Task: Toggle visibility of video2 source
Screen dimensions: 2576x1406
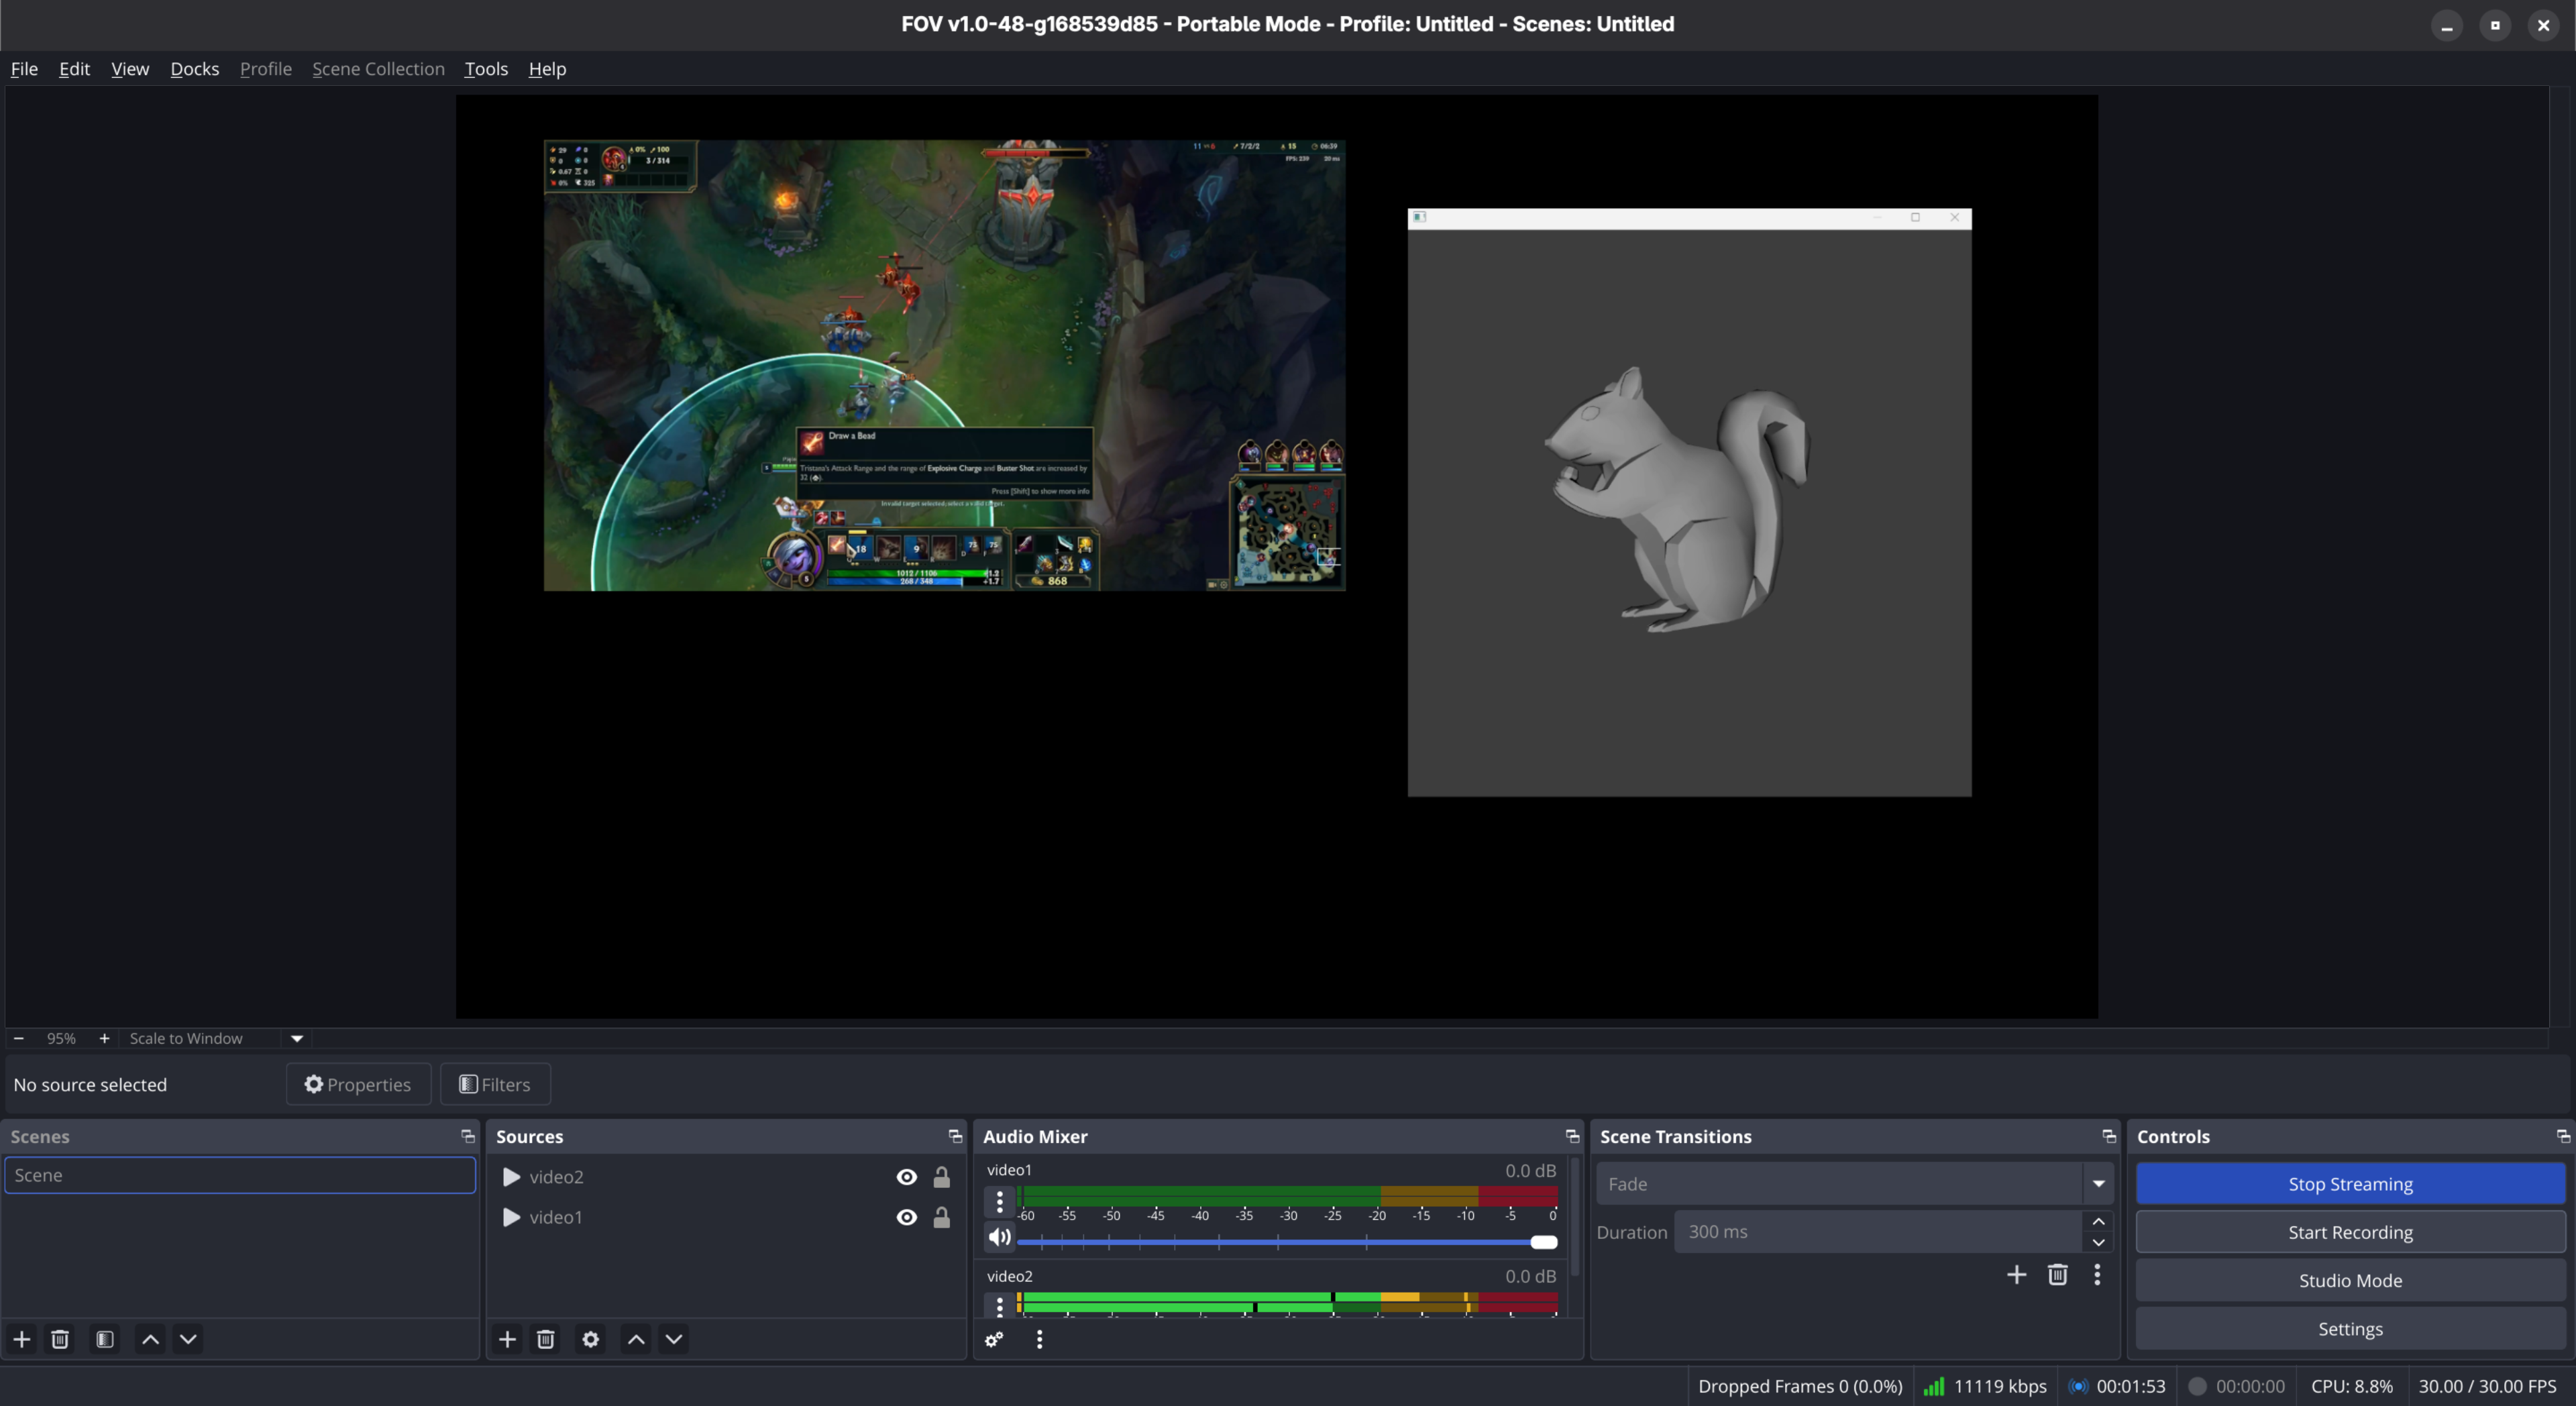Action: tap(907, 1177)
